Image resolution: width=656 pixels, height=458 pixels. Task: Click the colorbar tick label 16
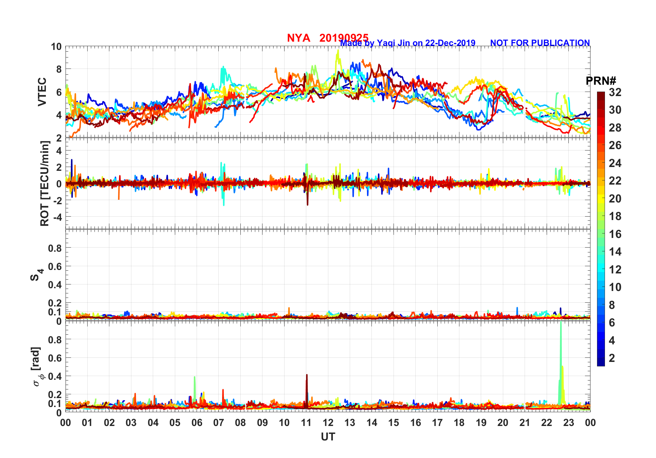pos(615,234)
